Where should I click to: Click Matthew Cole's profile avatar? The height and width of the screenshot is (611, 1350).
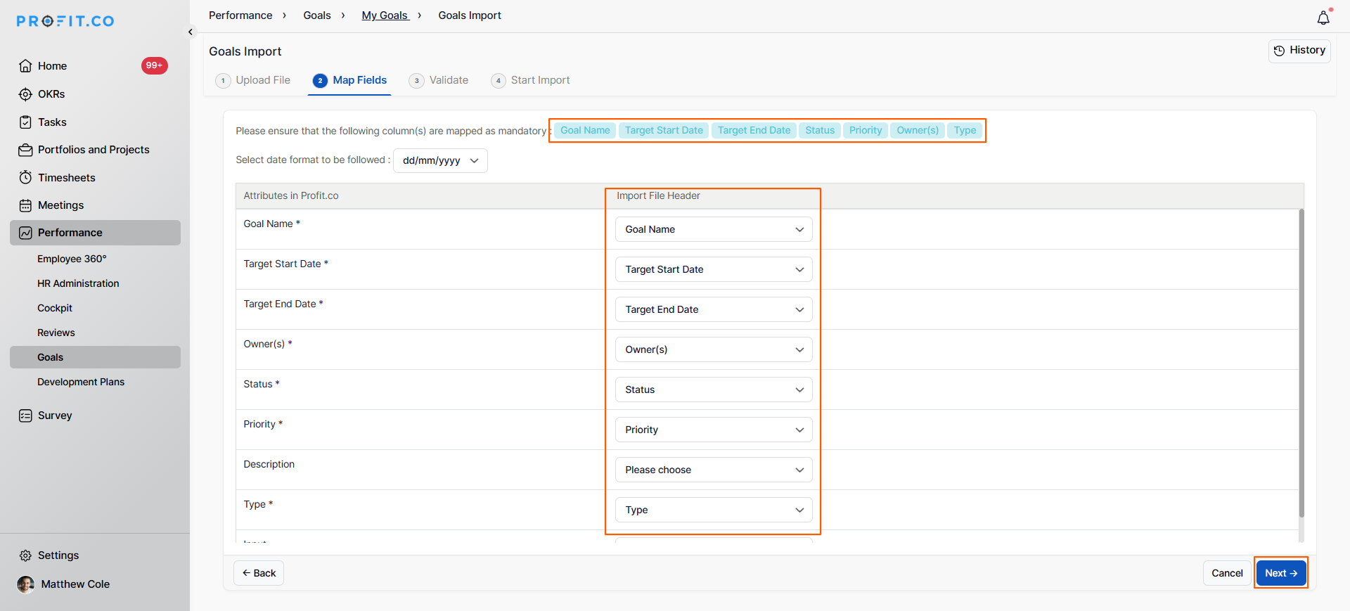[26, 584]
